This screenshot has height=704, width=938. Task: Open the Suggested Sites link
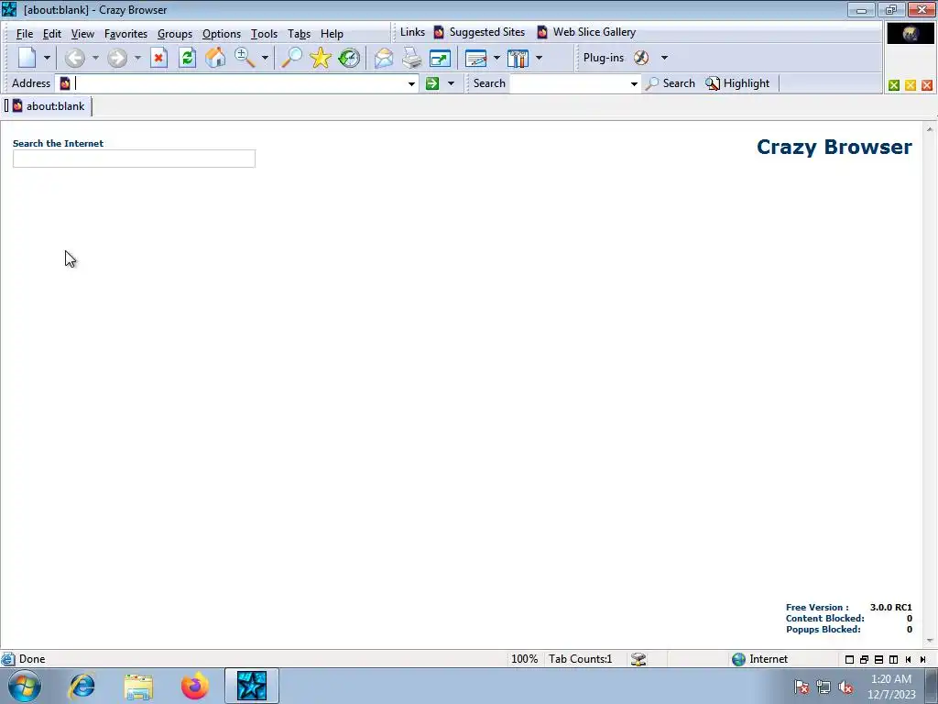pyautogui.click(x=479, y=32)
